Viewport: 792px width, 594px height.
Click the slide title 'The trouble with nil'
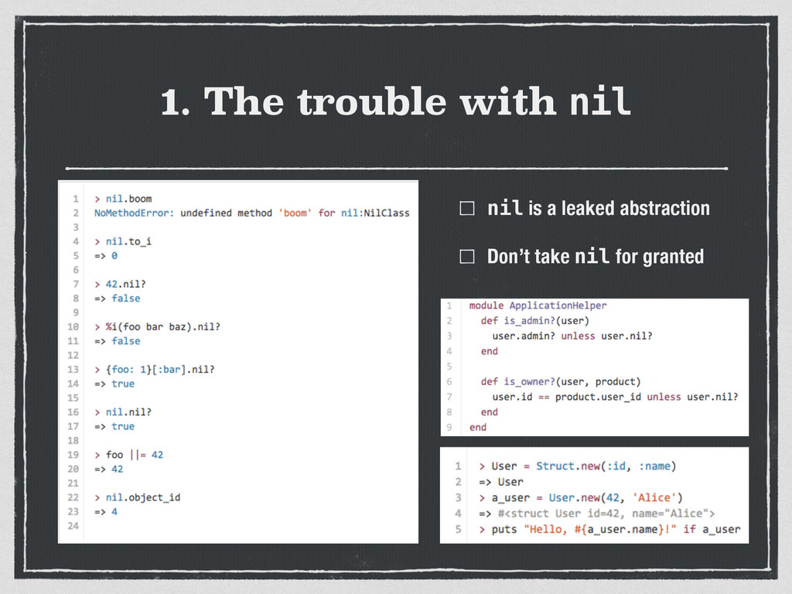(x=395, y=101)
